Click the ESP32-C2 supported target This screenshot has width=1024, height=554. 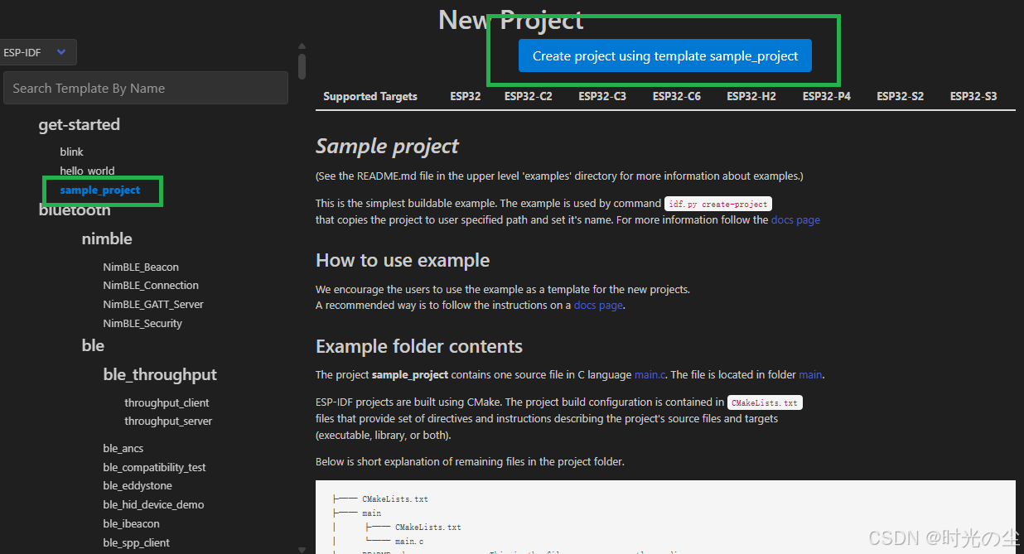(x=529, y=96)
